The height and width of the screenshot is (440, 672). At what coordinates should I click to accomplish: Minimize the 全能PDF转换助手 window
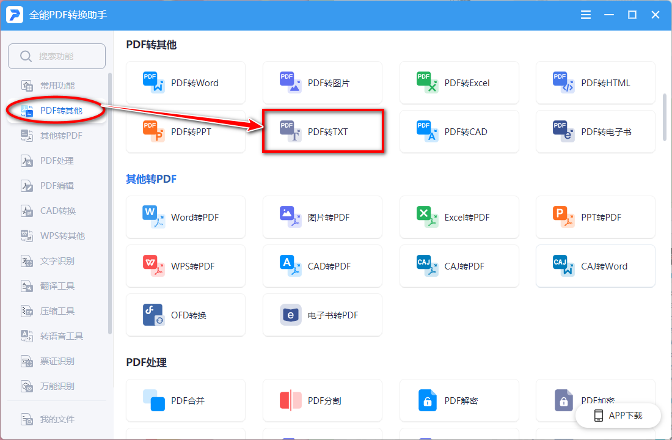[609, 15]
